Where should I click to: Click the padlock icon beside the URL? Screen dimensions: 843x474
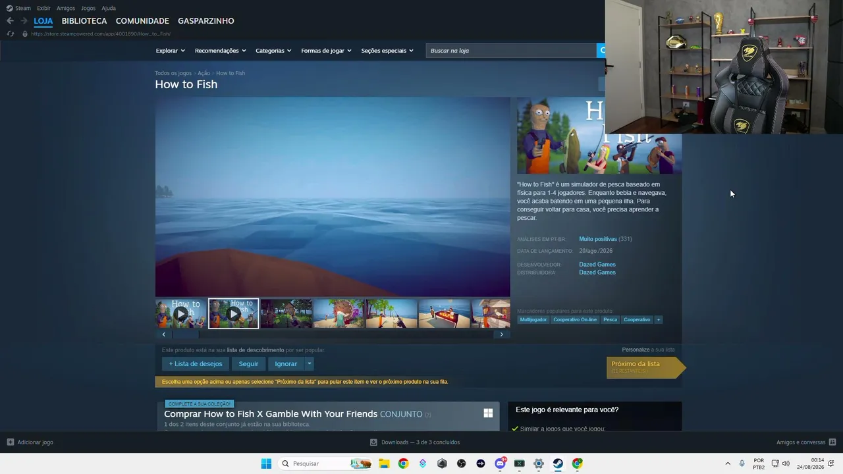[x=25, y=34]
